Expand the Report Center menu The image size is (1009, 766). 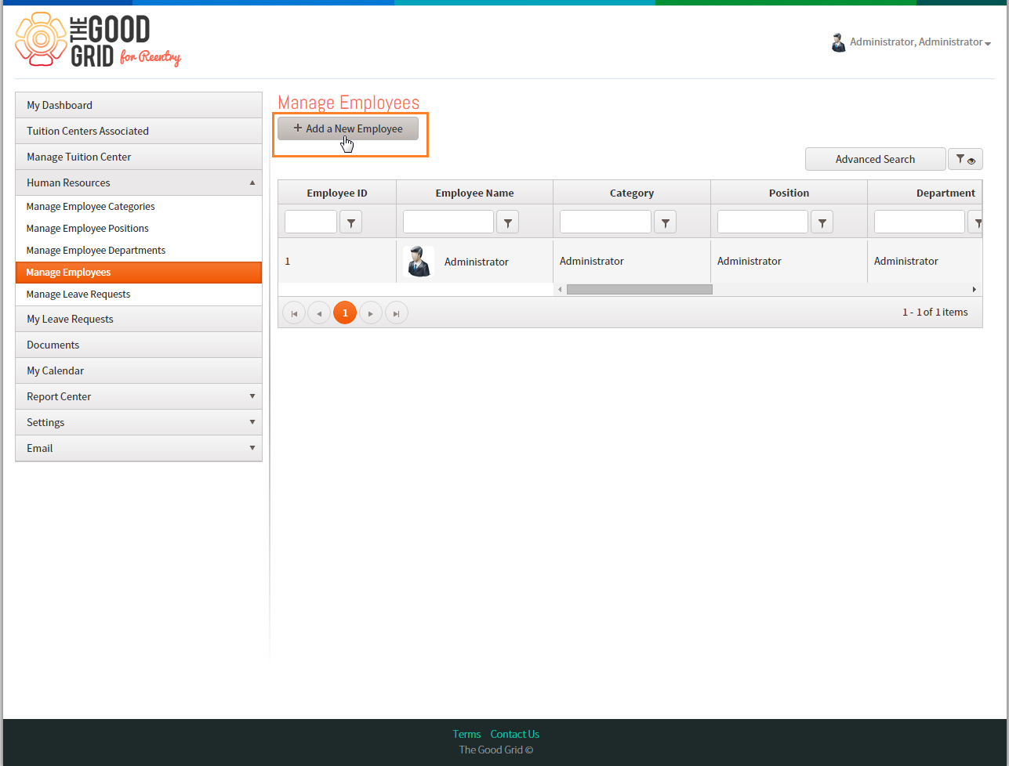(x=139, y=396)
